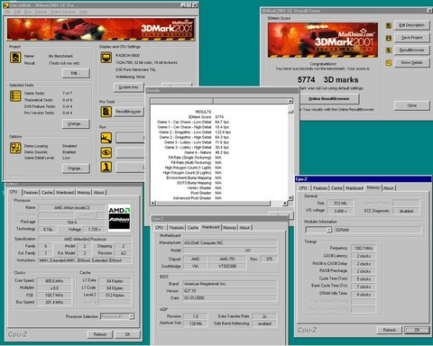This screenshot has height=346, width=433.
Task: Click the Frequency field showing 100.7 MHz
Action: (x=364, y=248)
